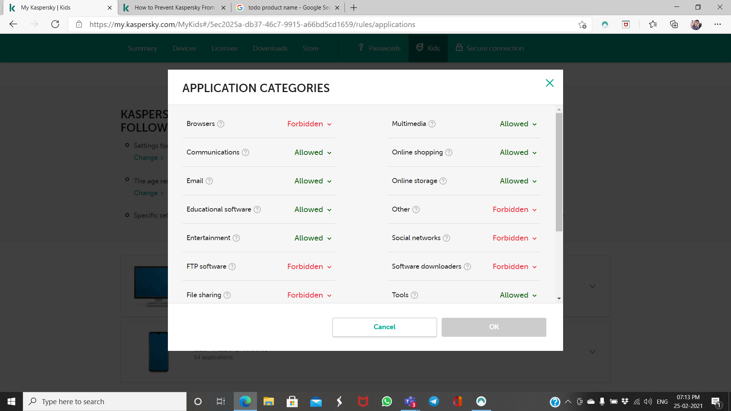
Task: Click the OK button
Action: 494,327
